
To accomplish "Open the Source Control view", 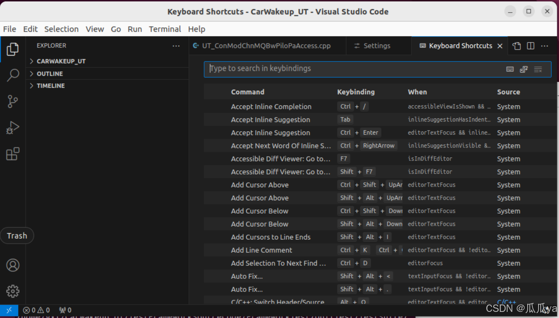I will coord(13,101).
